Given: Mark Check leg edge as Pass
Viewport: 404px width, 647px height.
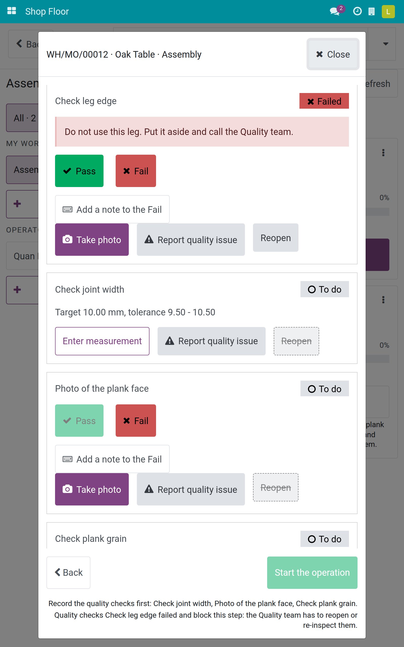Looking at the screenshot, I should [79, 171].
